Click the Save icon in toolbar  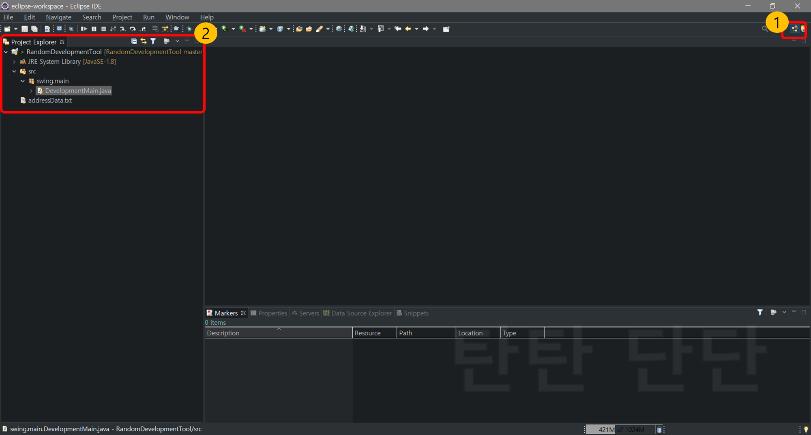pos(25,29)
